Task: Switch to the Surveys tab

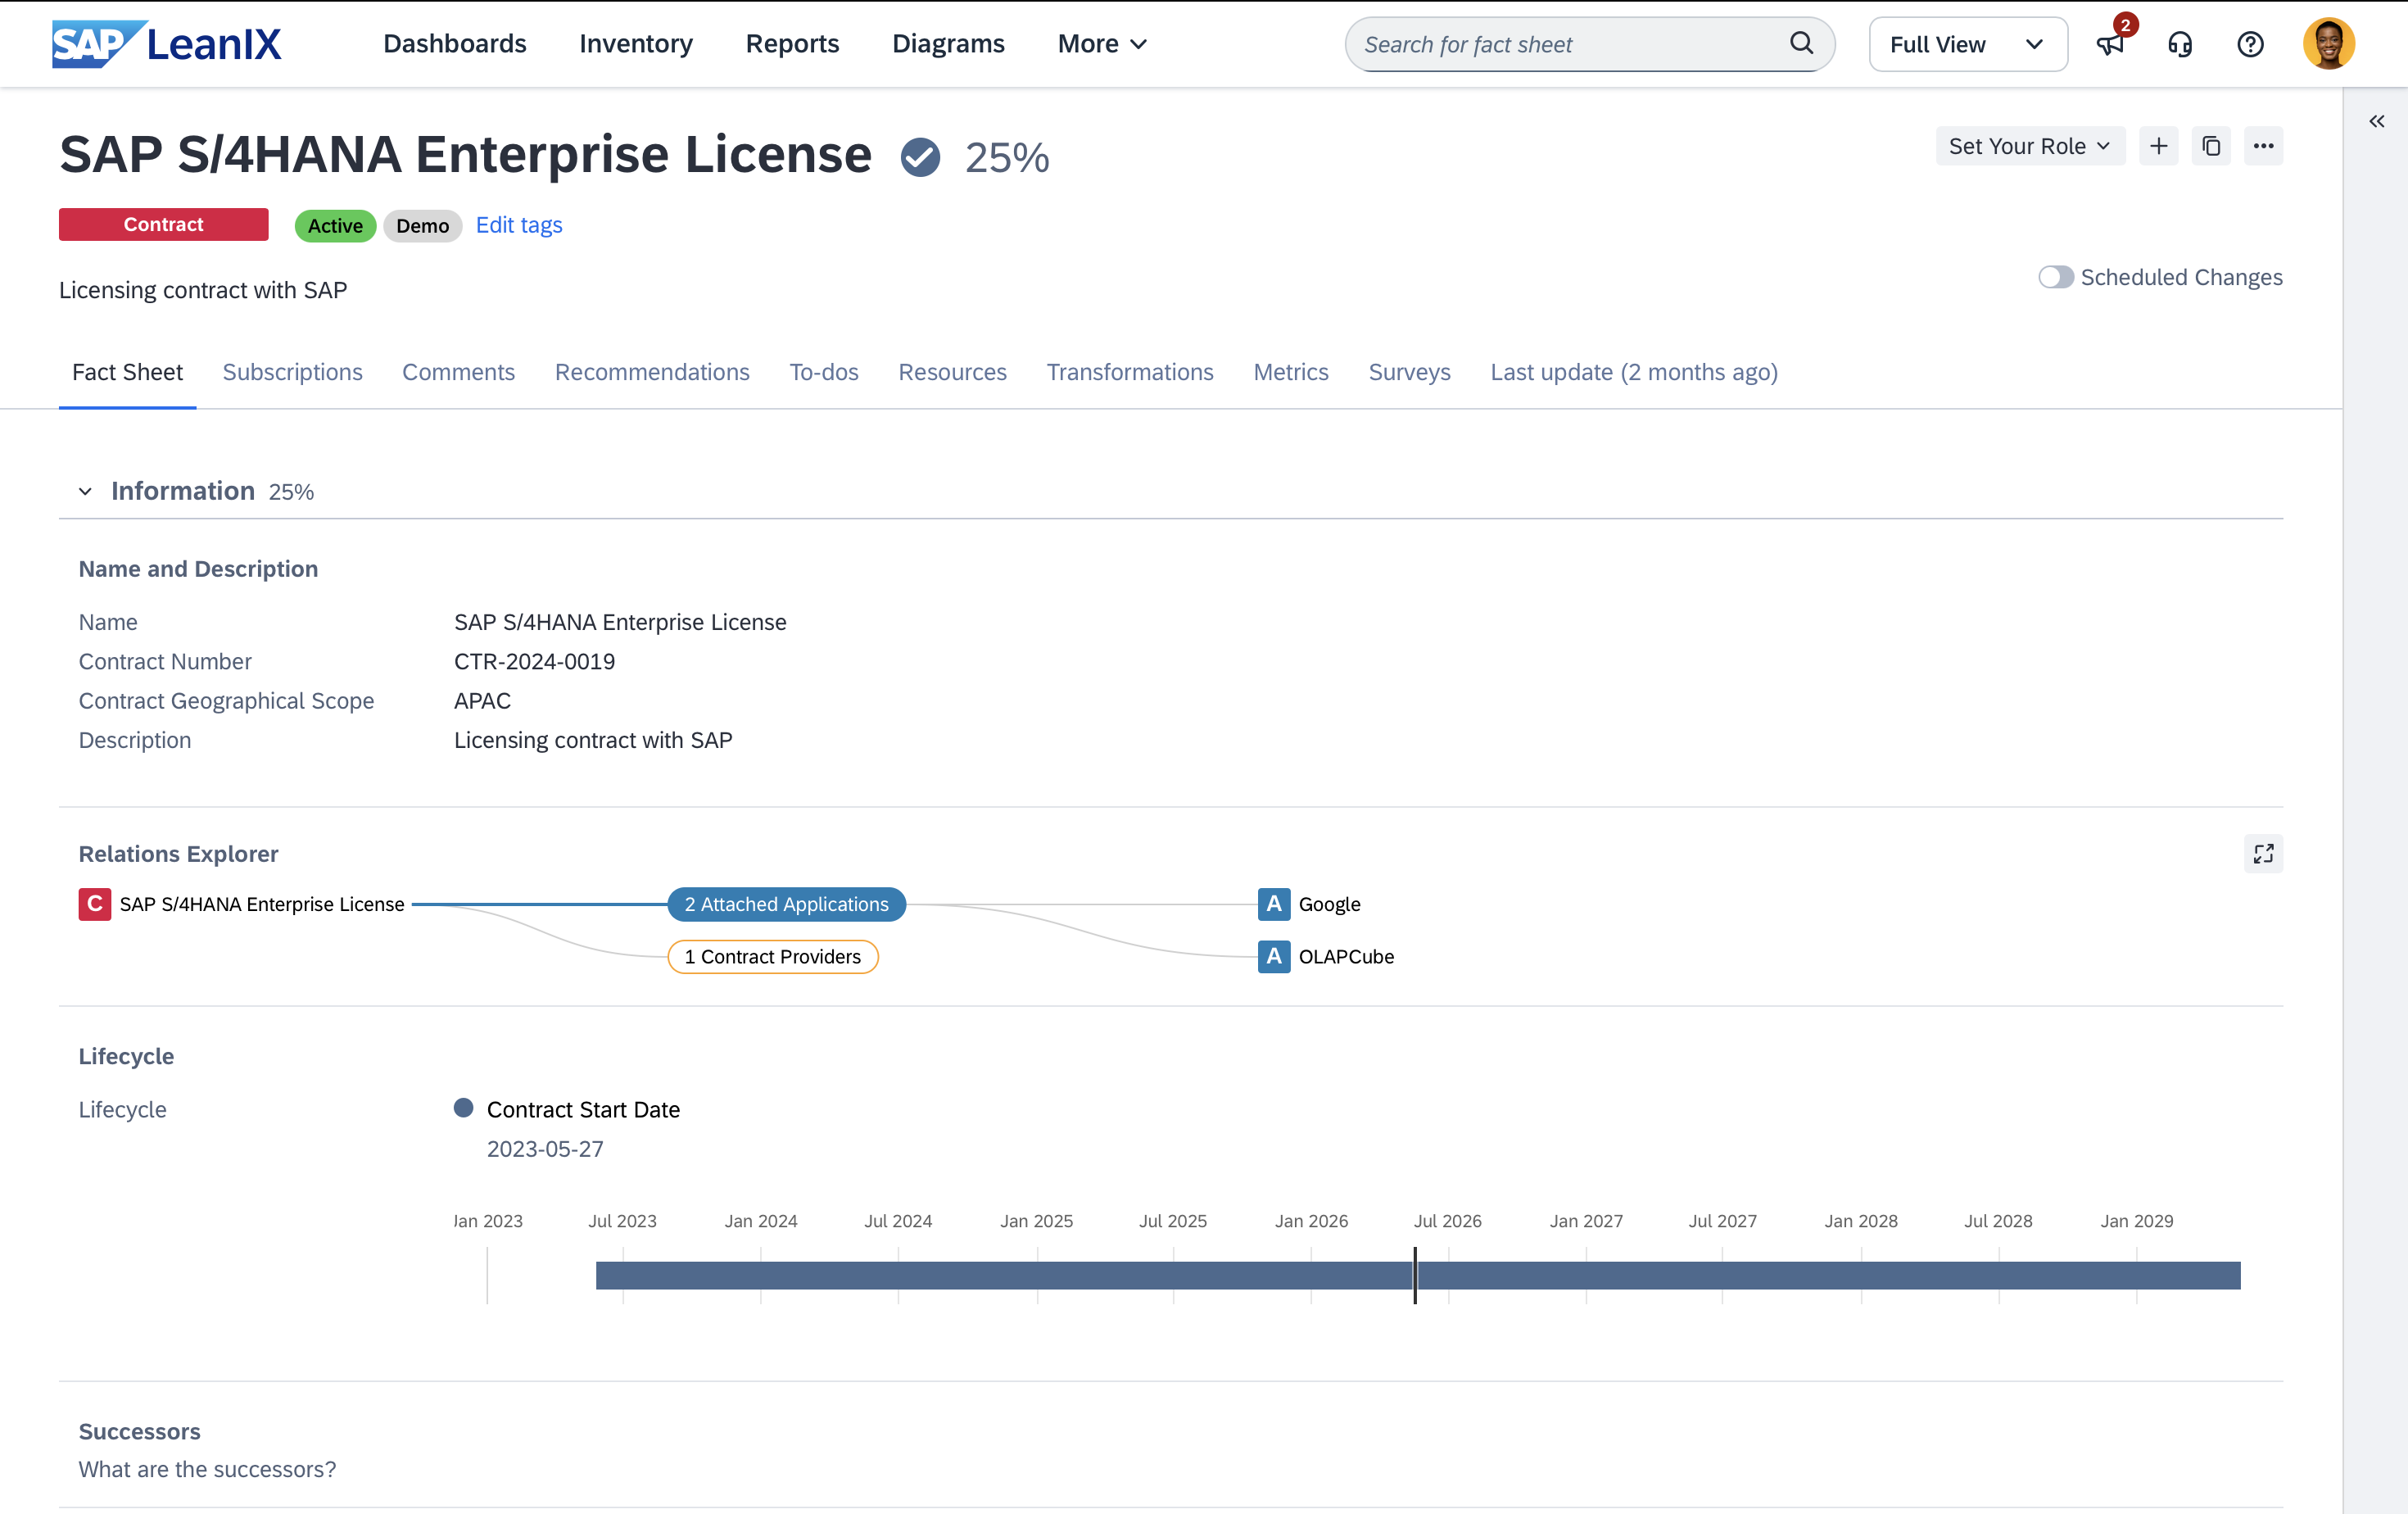Action: click(1409, 372)
